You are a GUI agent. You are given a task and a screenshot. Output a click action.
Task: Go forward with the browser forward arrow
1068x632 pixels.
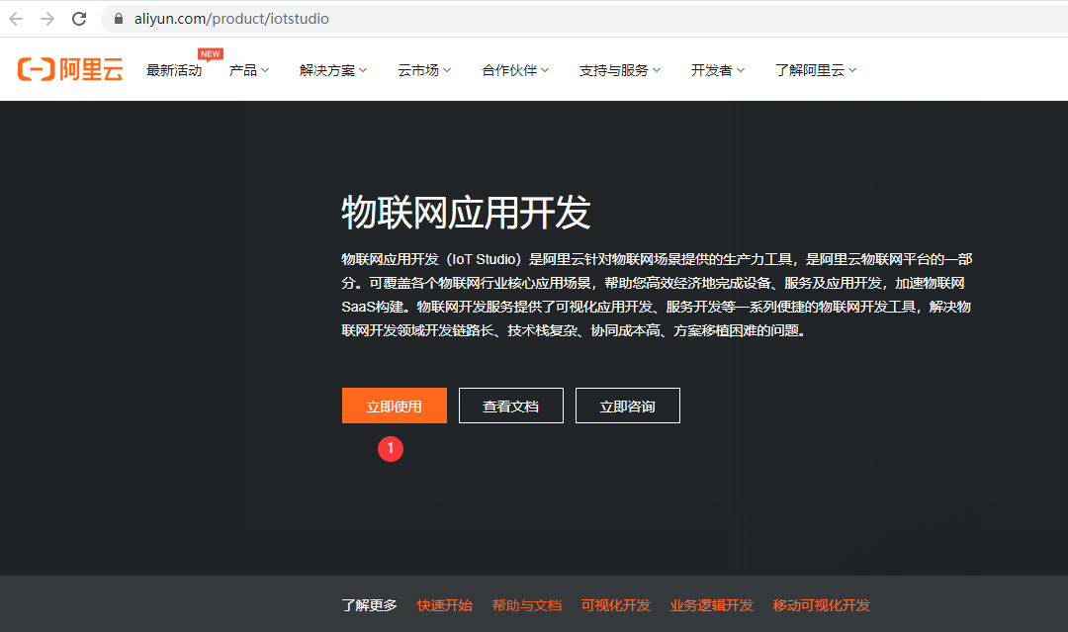[47, 19]
